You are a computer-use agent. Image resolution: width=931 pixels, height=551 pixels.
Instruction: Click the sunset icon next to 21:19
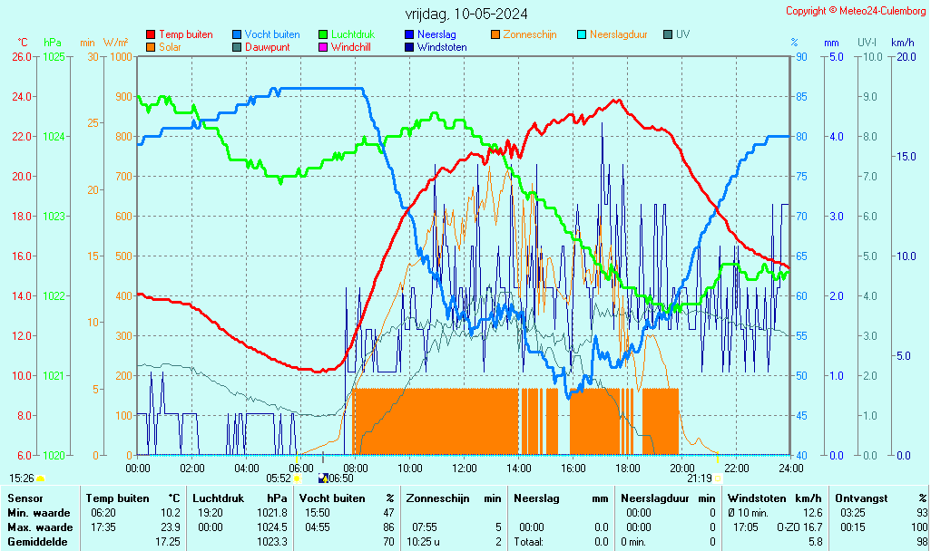(718, 478)
